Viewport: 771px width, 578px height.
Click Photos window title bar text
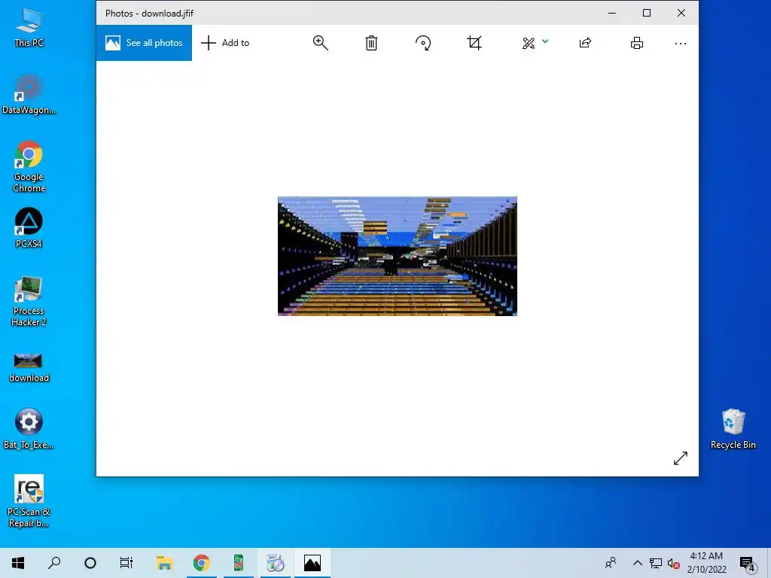click(150, 14)
